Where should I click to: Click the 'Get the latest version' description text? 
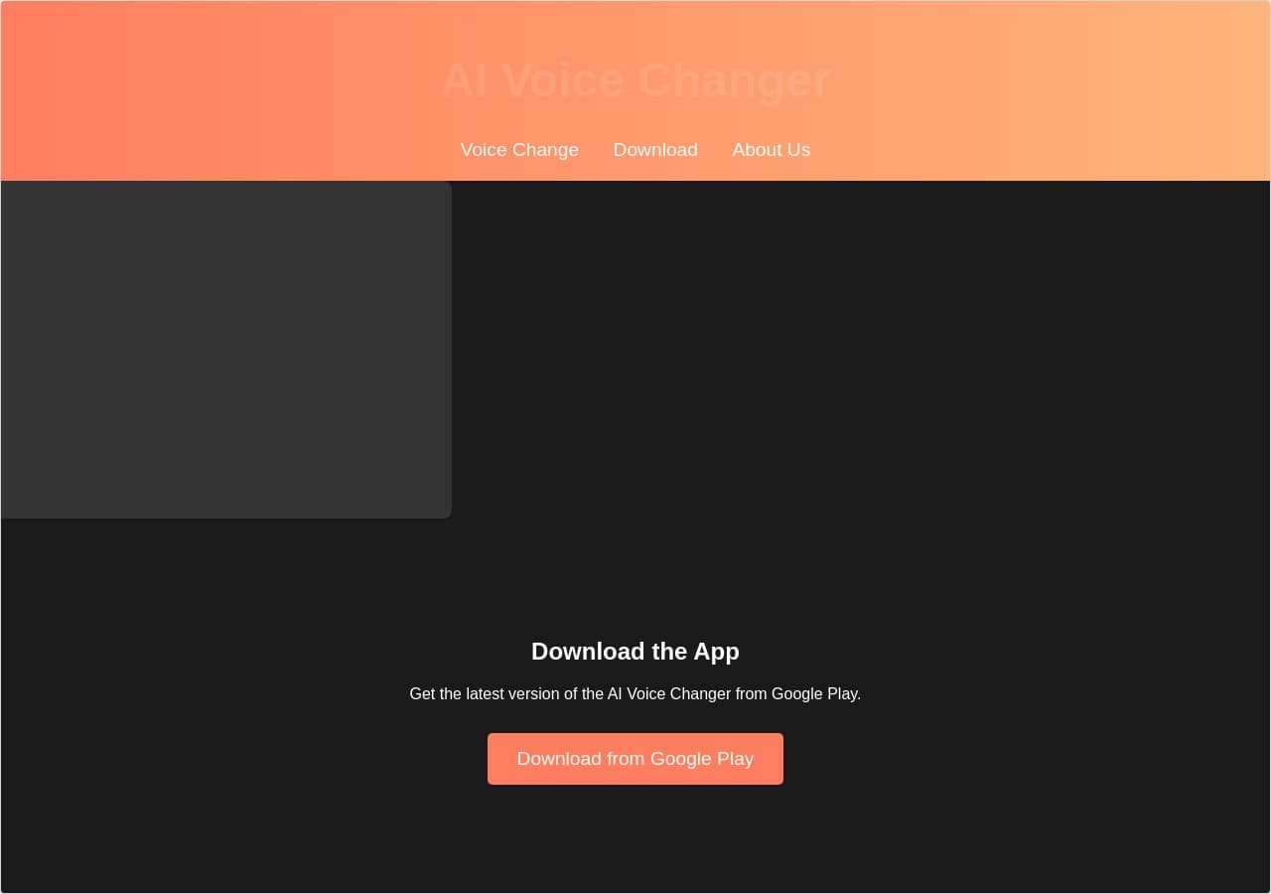pos(635,694)
